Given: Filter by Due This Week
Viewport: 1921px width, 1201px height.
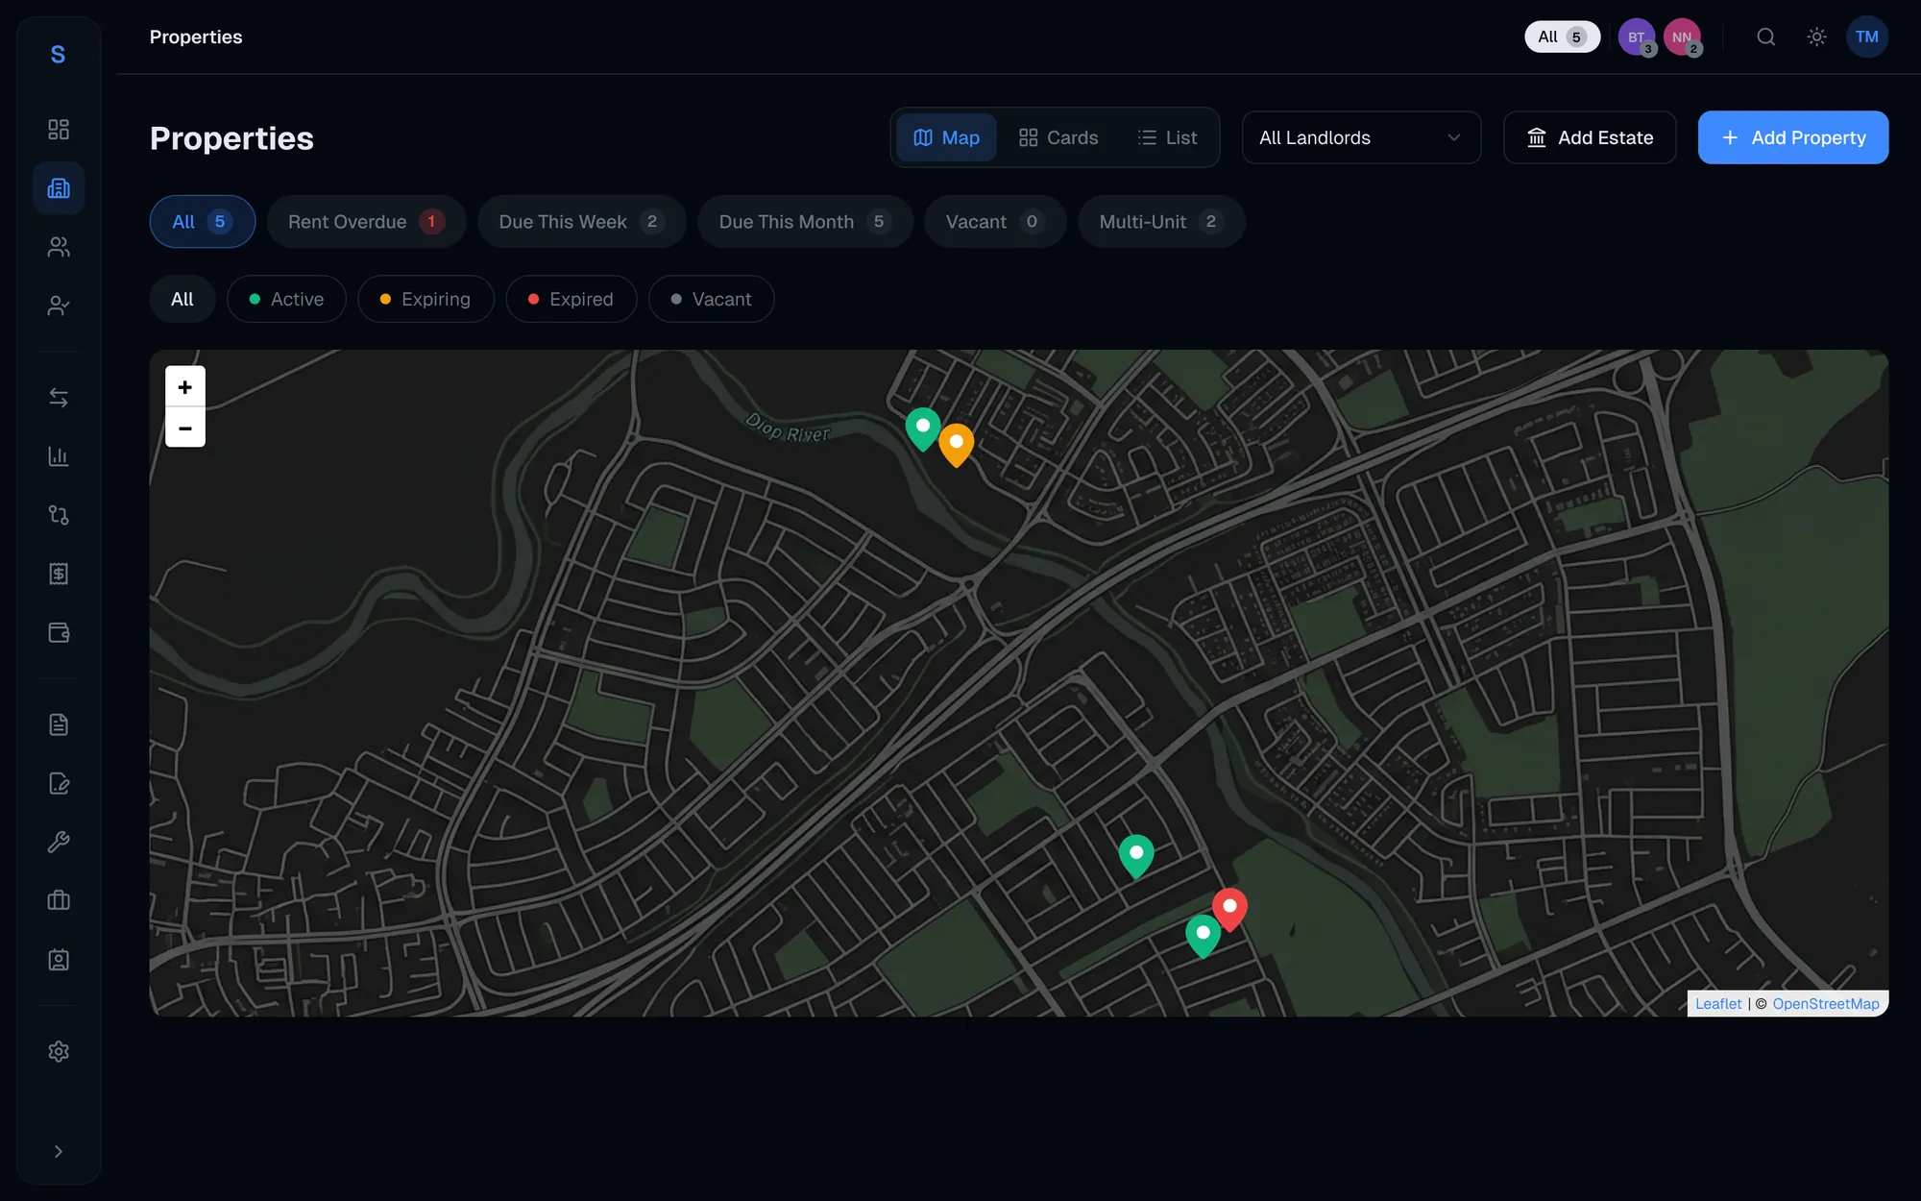Looking at the screenshot, I should [x=581, y=222].
